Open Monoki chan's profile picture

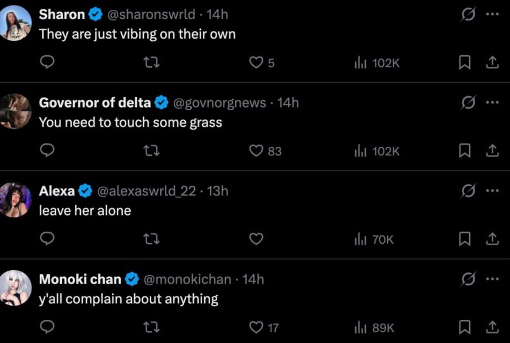pos(16,288)
